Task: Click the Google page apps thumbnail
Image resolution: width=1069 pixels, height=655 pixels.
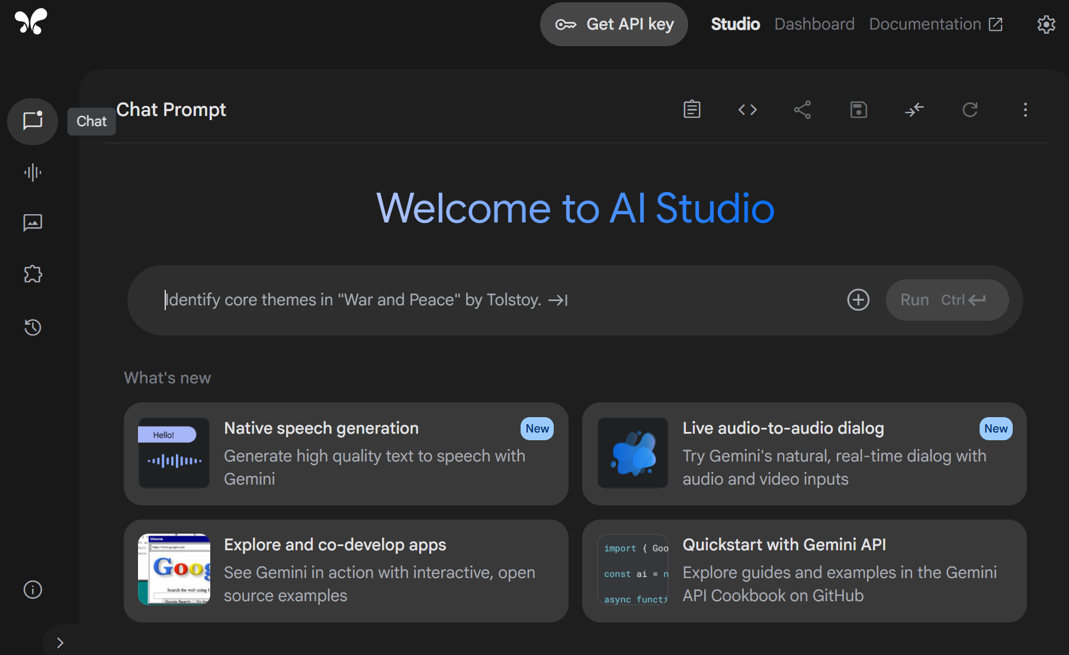Action: [174, 569]
